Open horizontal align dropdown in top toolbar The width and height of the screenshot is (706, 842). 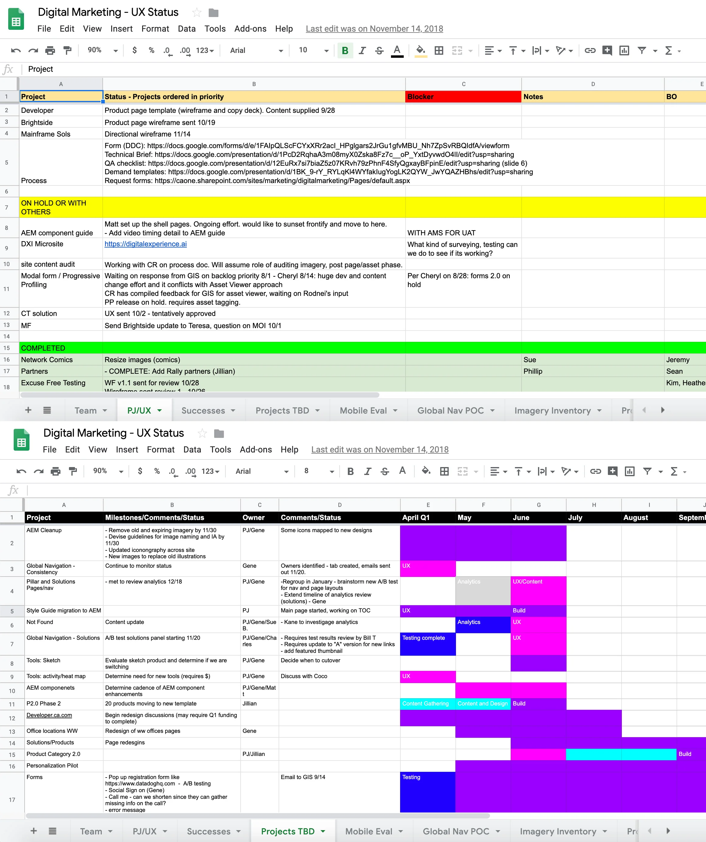(x=493, y=50)
